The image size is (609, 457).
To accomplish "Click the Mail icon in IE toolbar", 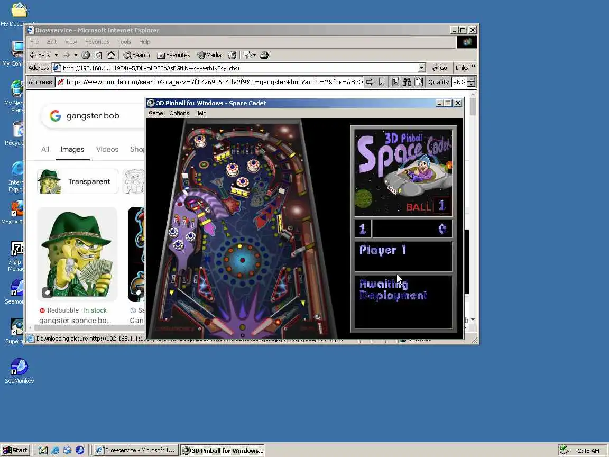I will point(247,55).
